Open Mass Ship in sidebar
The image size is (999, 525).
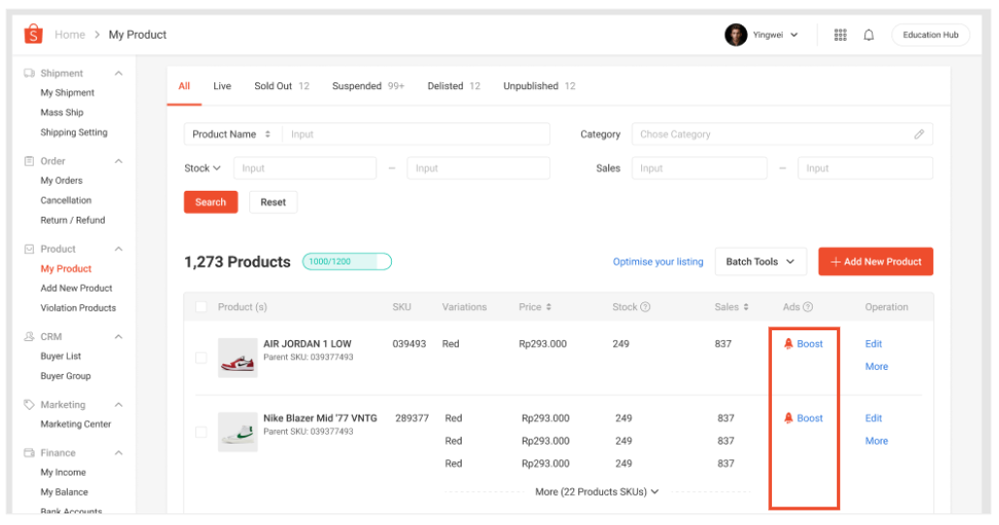62,112
